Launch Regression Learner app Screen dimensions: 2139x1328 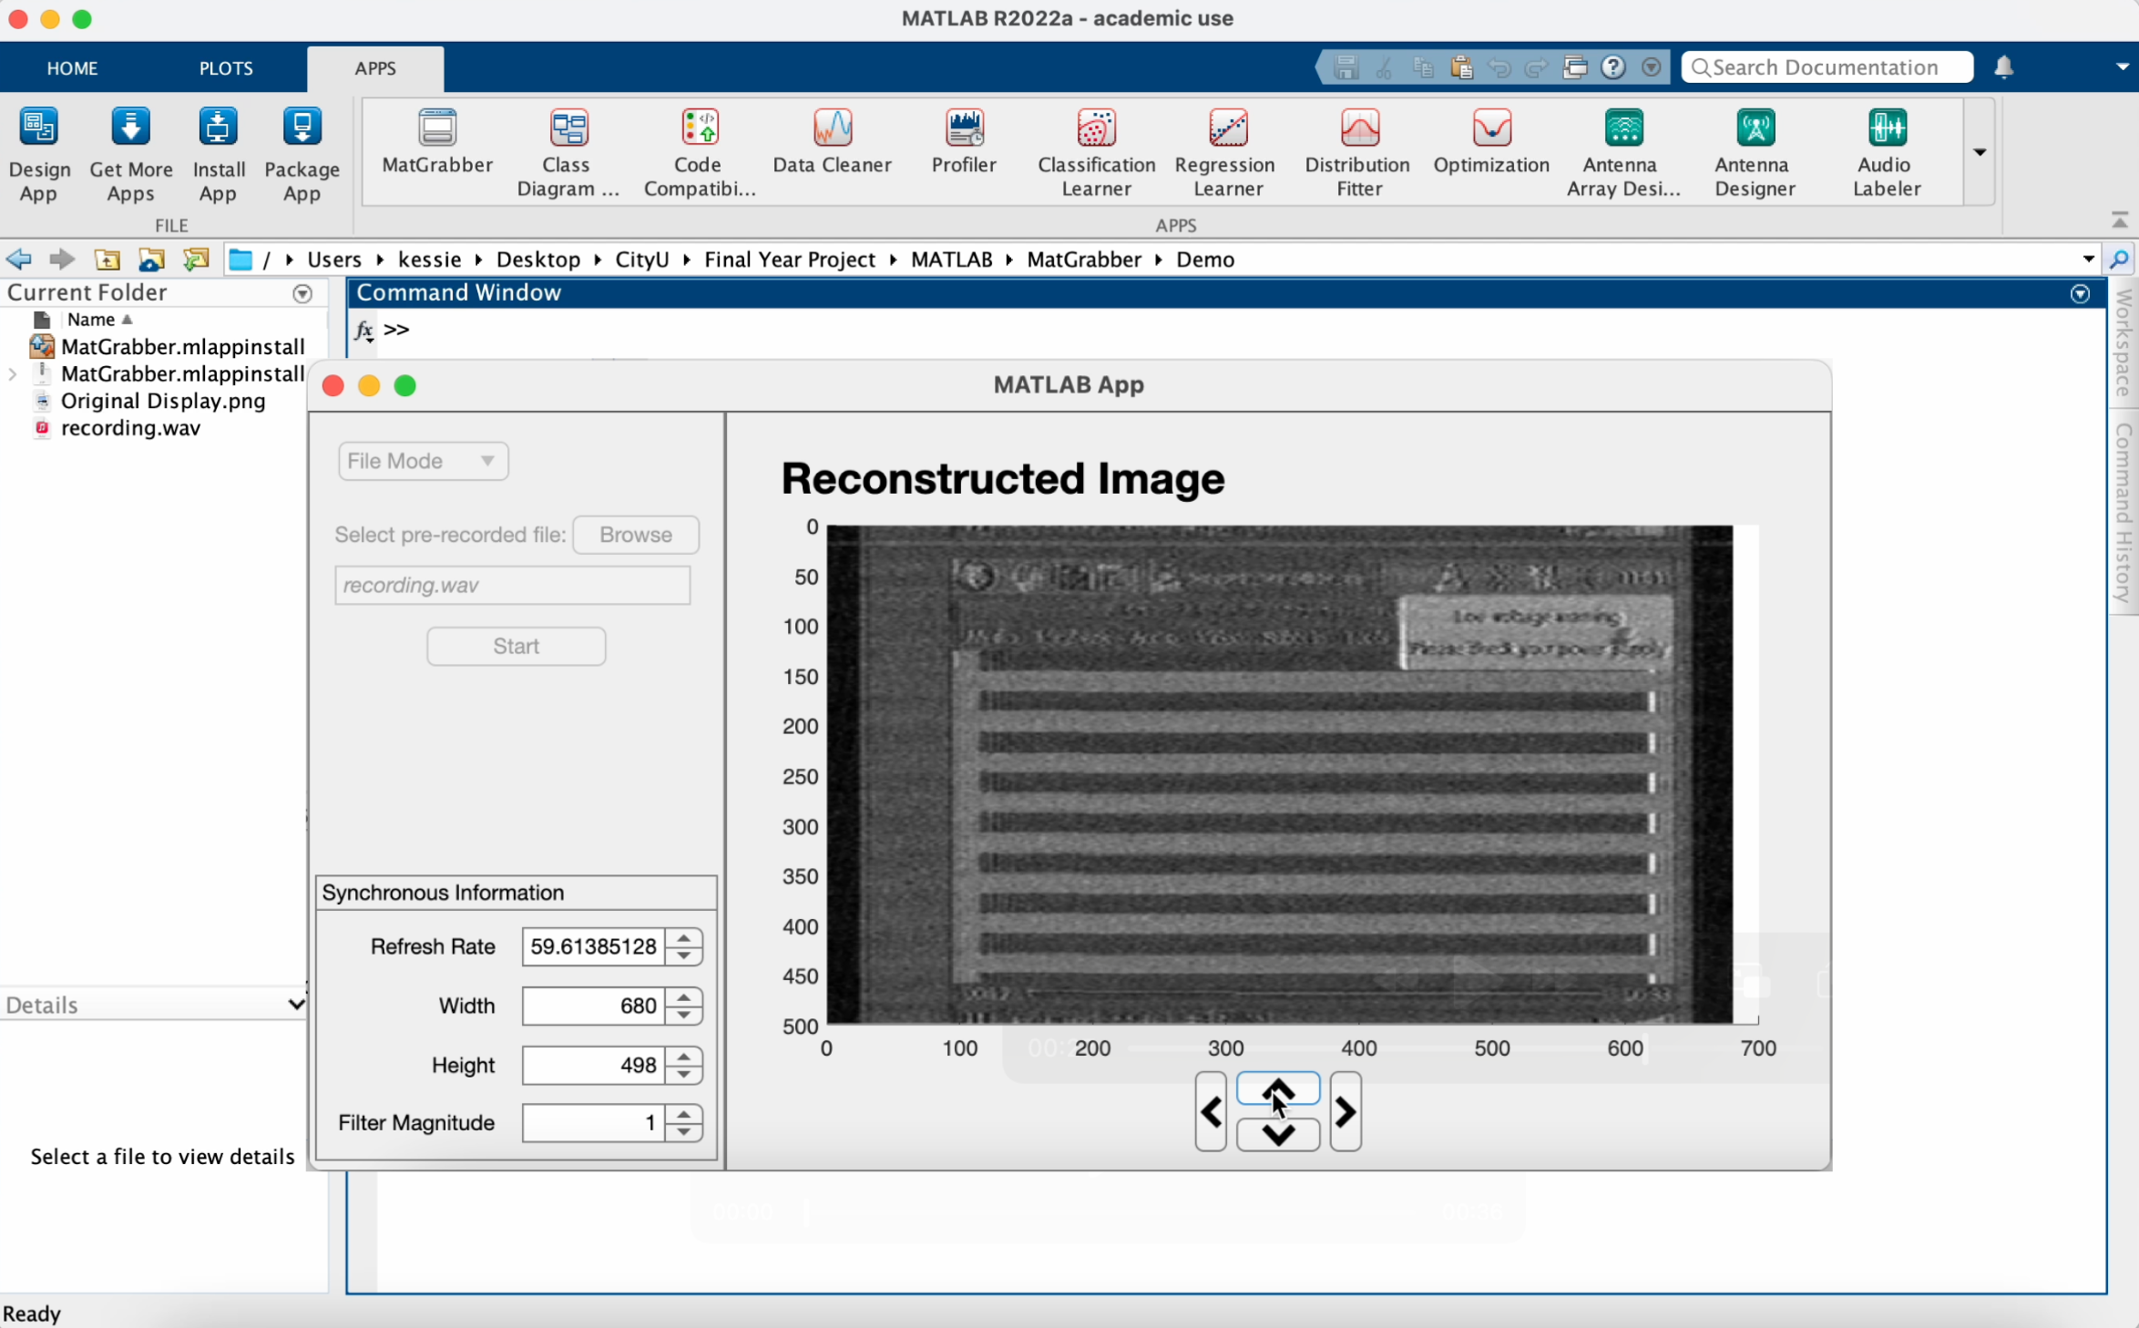tap(1226, 153)
